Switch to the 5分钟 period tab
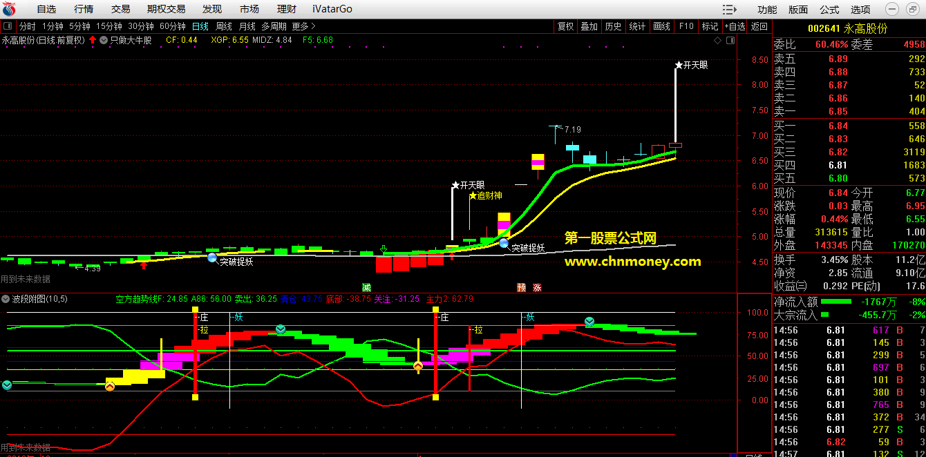Viewport: 926px width, 457px height. [79, 26]
